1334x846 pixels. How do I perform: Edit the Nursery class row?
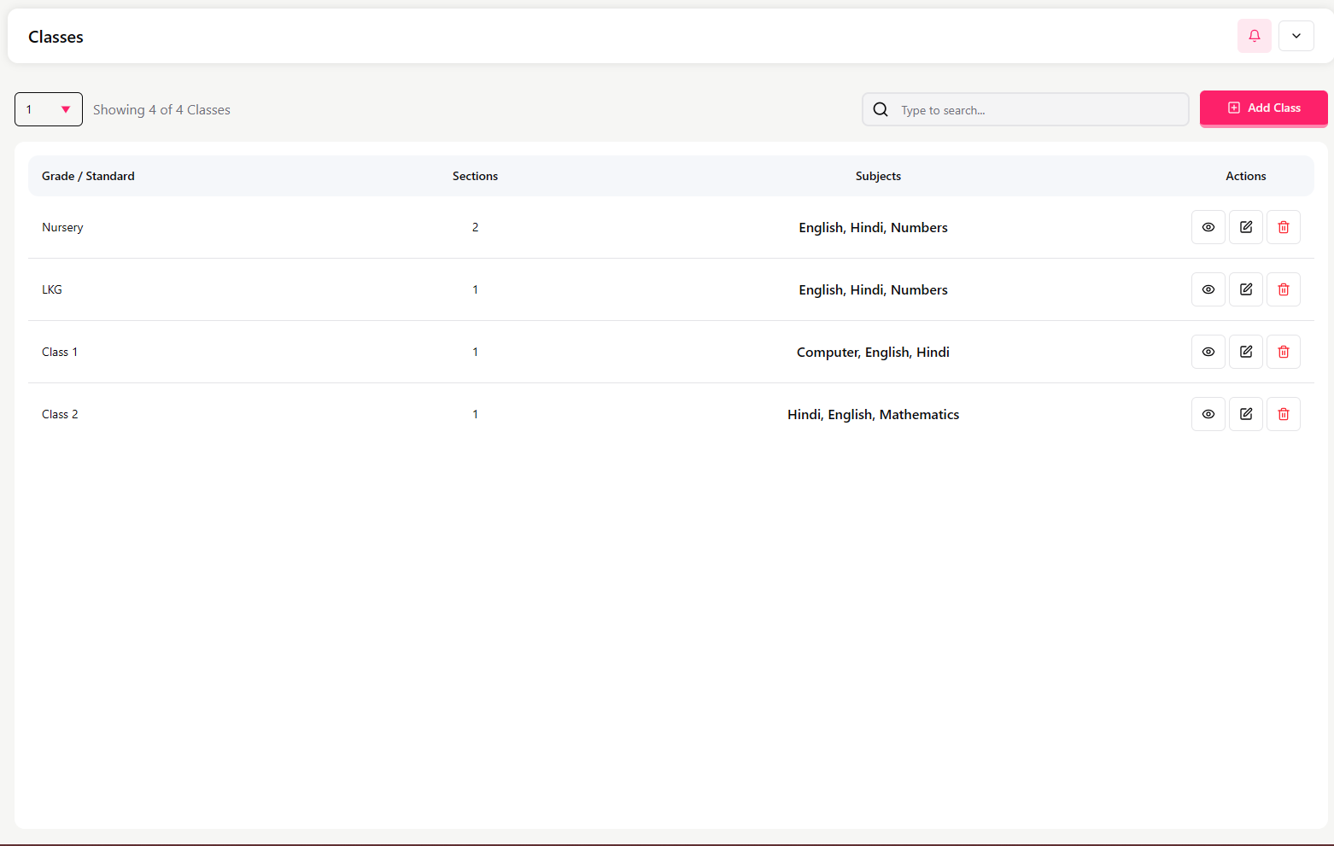[x=1245, y=227]
